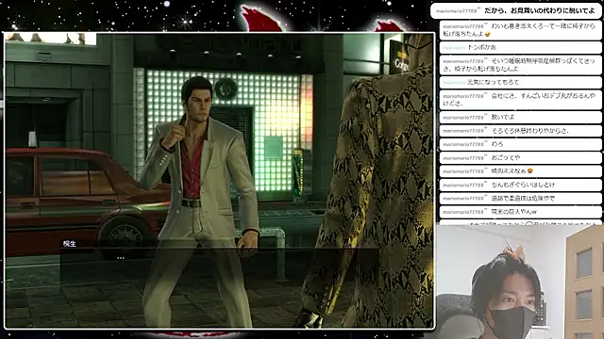Click the 脱いでよ chat bubble
The width and height of the screenshot is (604, 339).
[x=520, y=117]
